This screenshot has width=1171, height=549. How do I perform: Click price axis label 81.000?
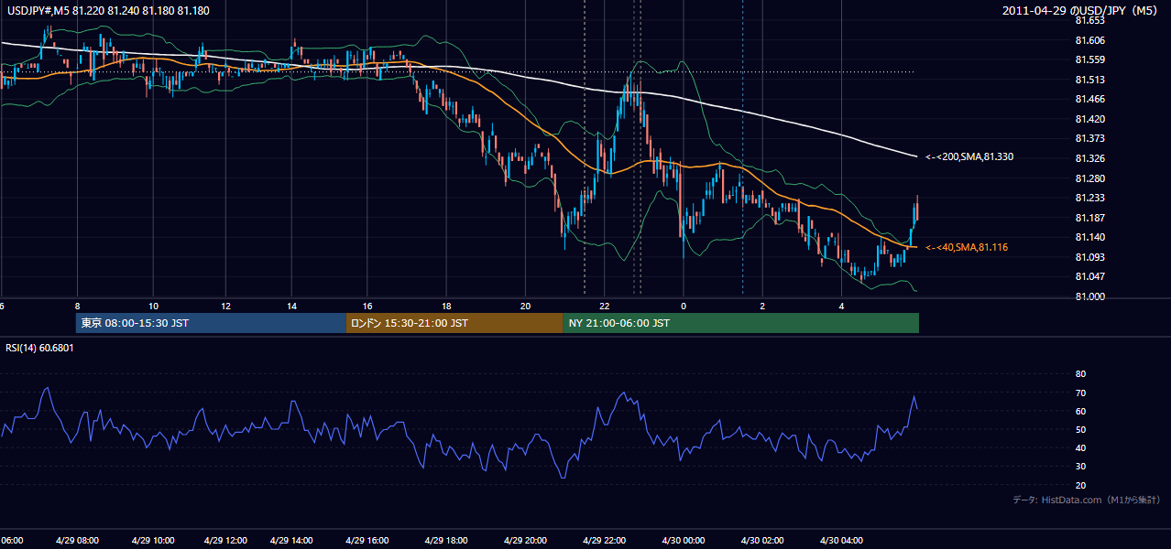point(1089,296)
